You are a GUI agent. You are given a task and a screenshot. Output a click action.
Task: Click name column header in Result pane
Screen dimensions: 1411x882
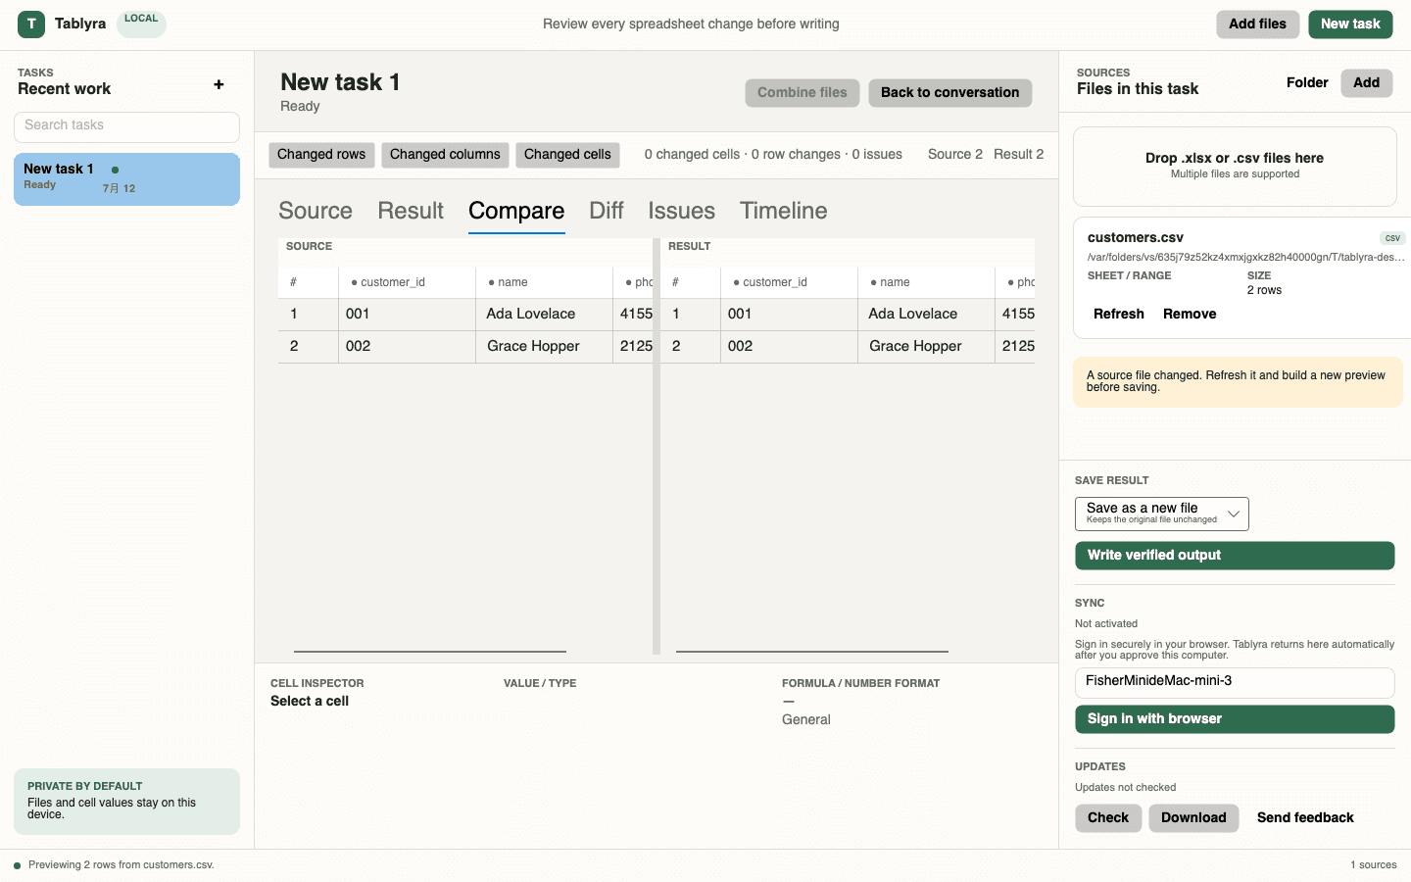click(926, 282)
